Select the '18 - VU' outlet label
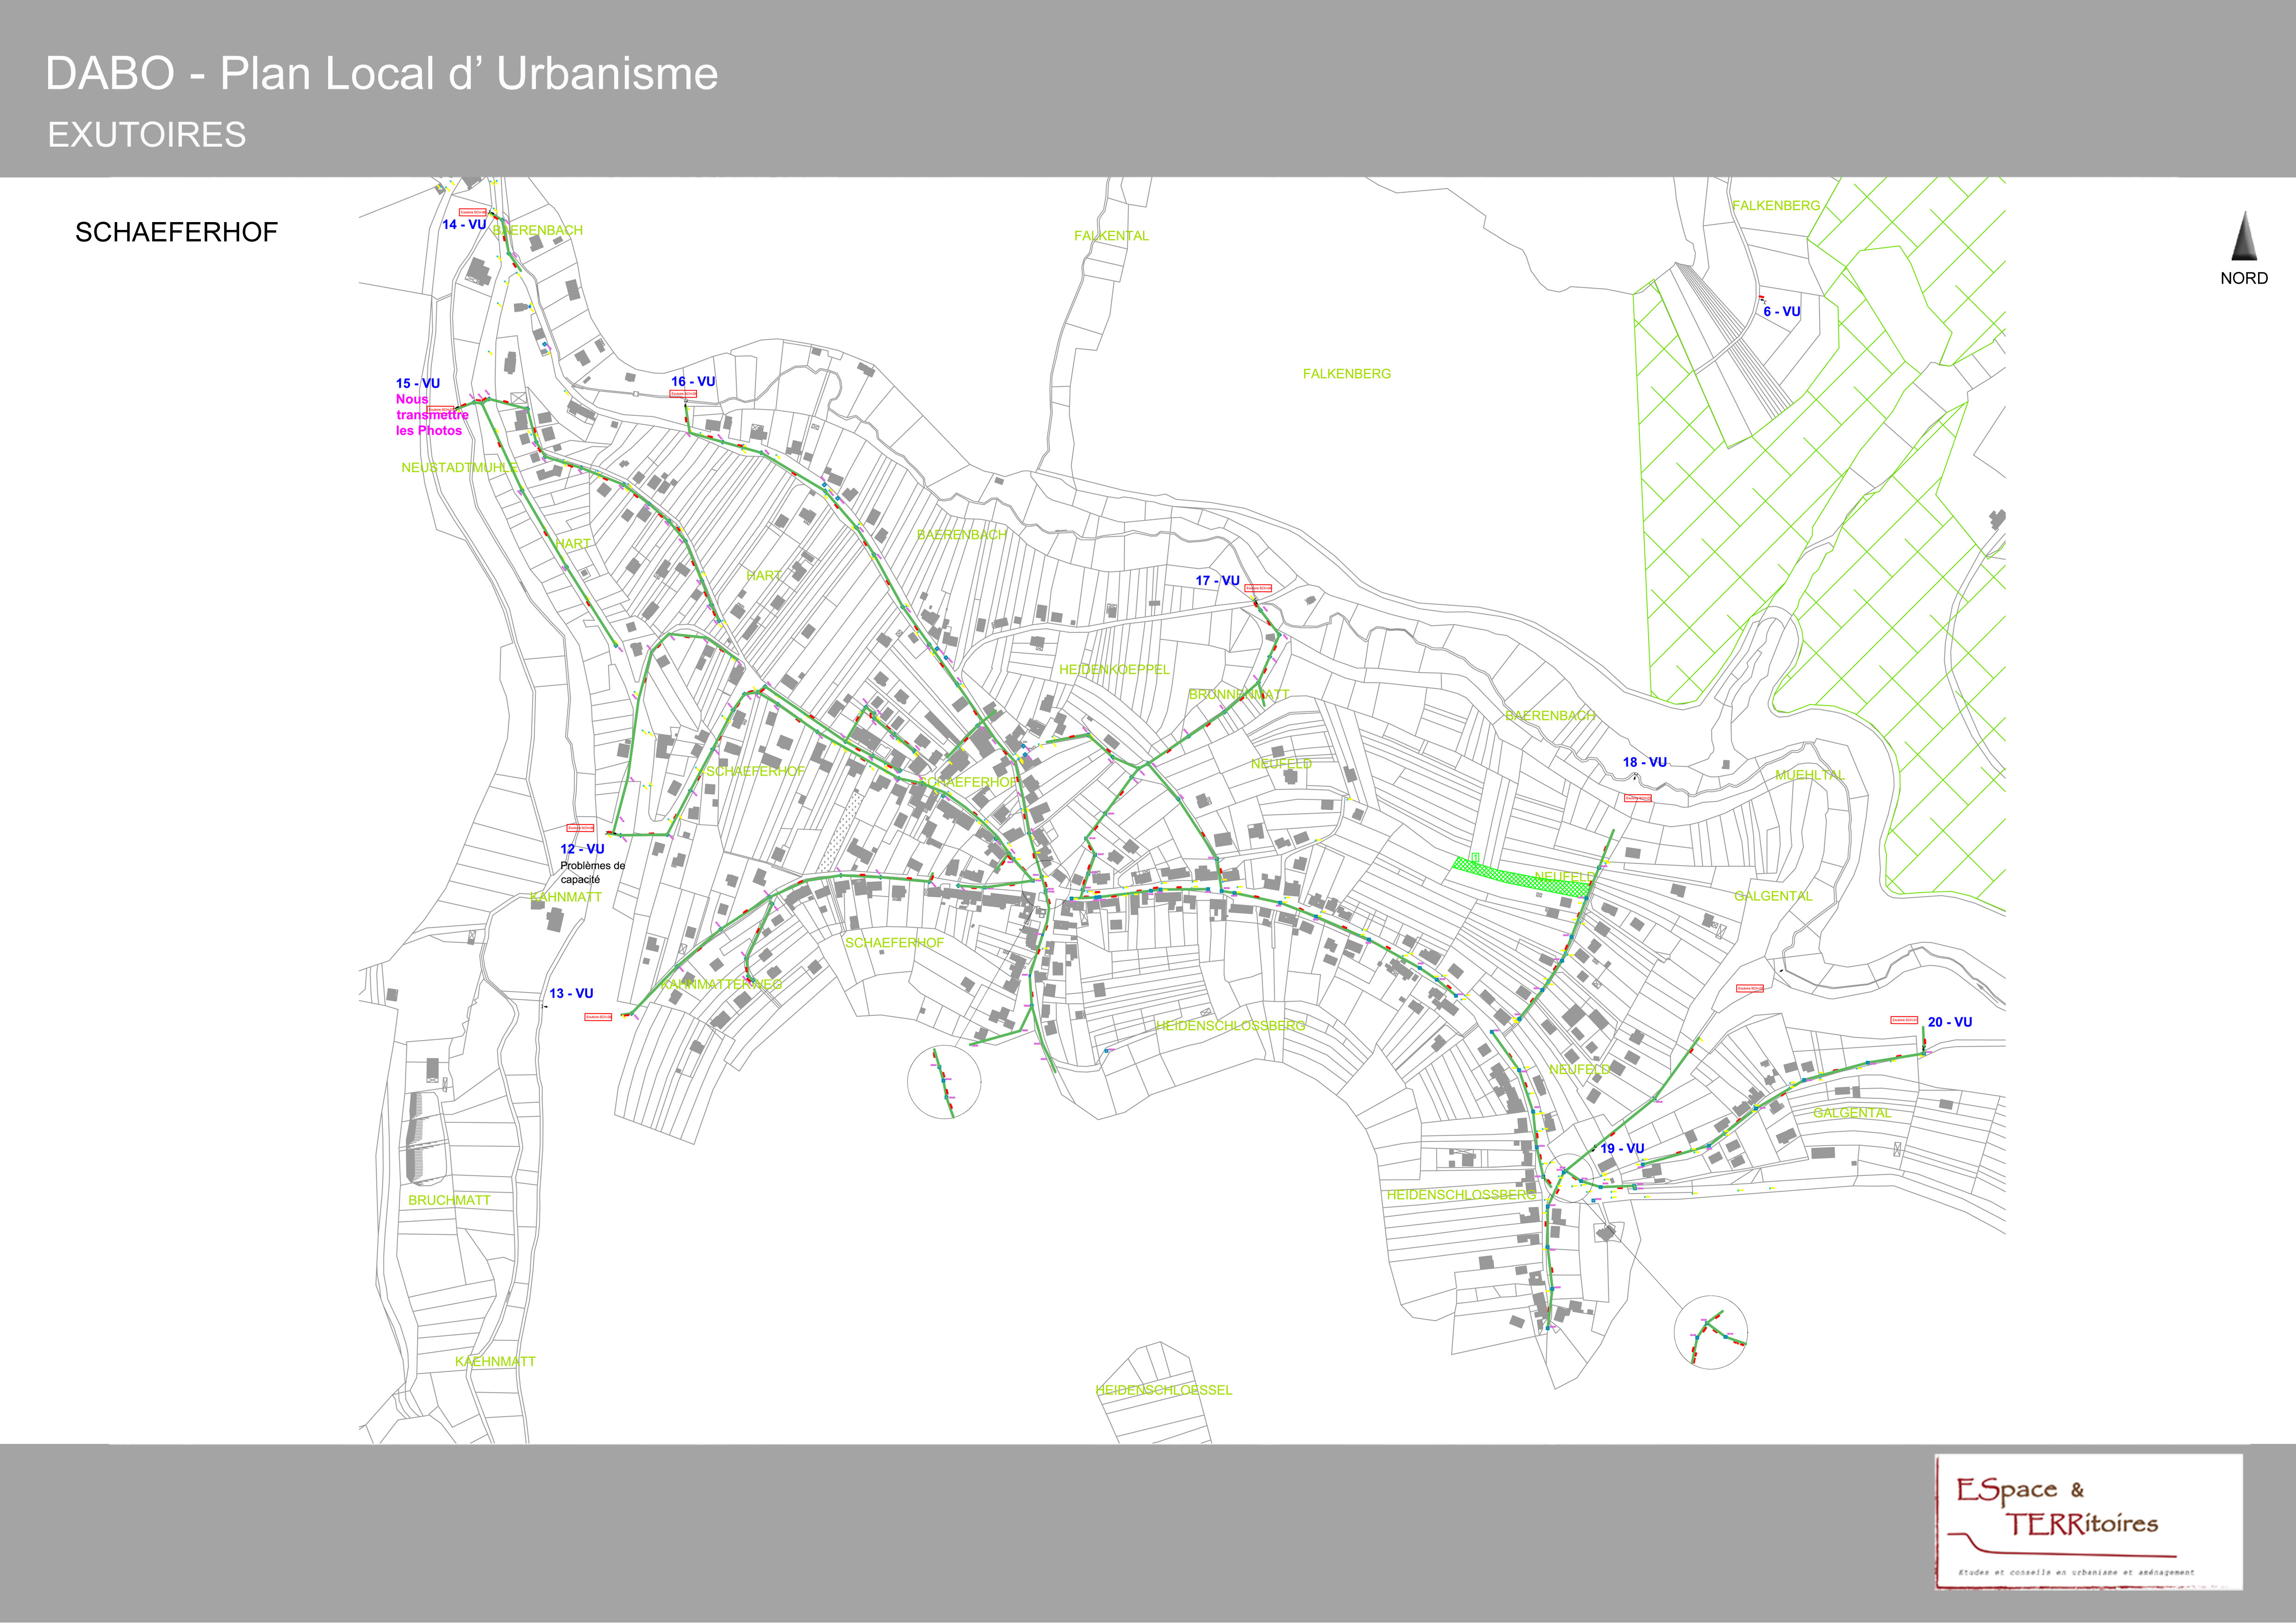This screenshot has height=1623, width=2296. coord(1644,762)
